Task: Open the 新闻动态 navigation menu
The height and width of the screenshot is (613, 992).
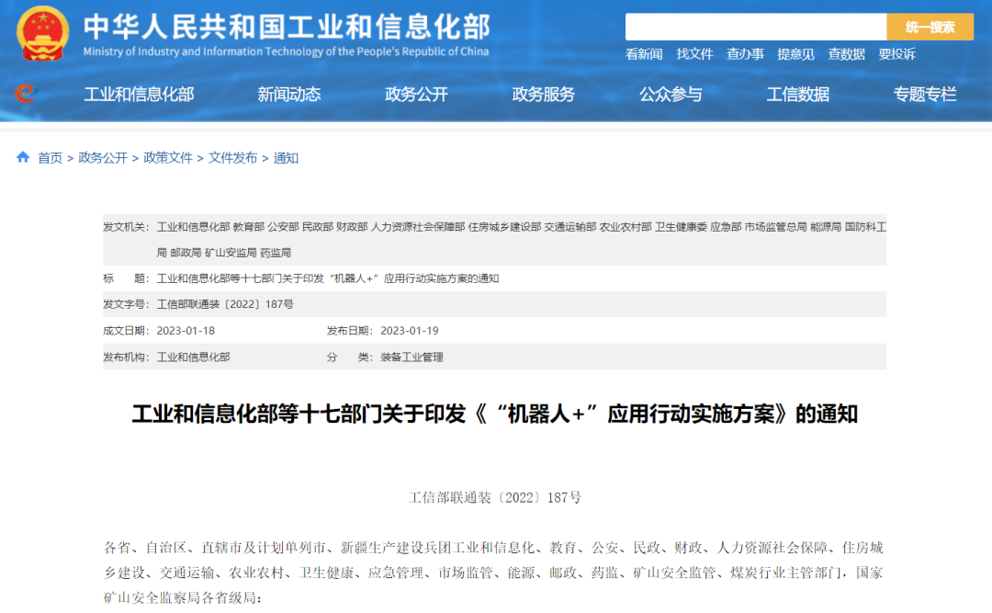Action: click(289, 95)
